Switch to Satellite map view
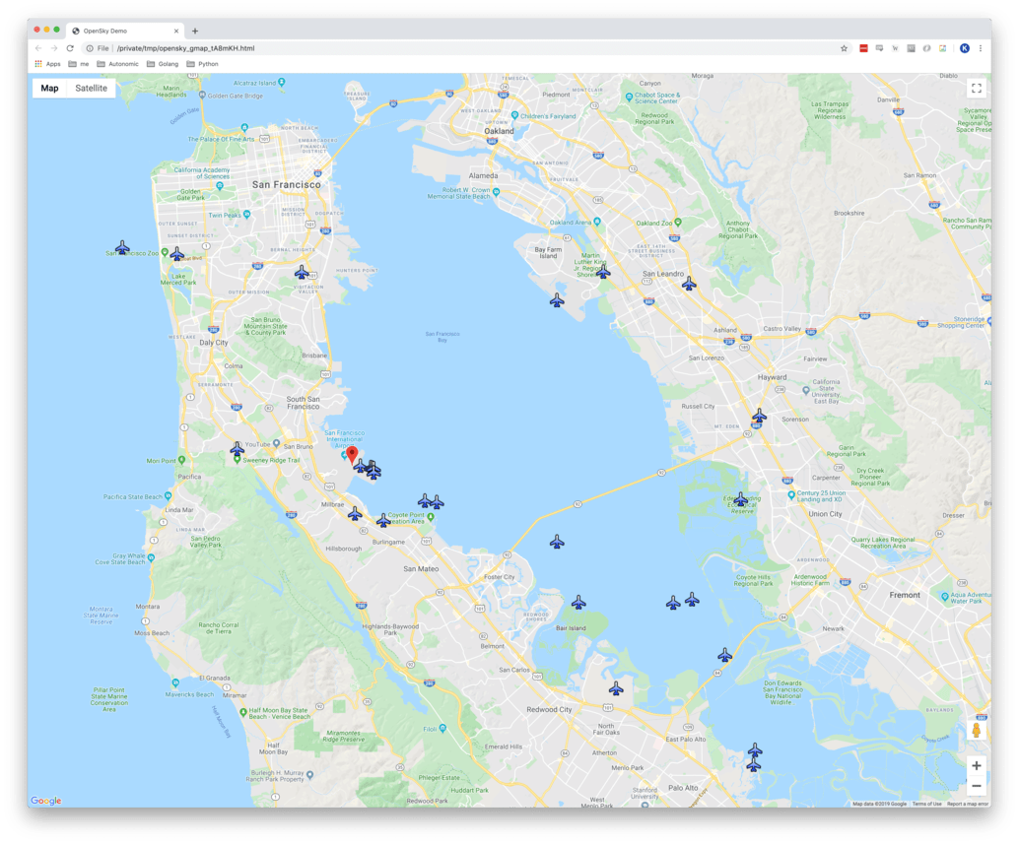 click(x=91, y=89)
